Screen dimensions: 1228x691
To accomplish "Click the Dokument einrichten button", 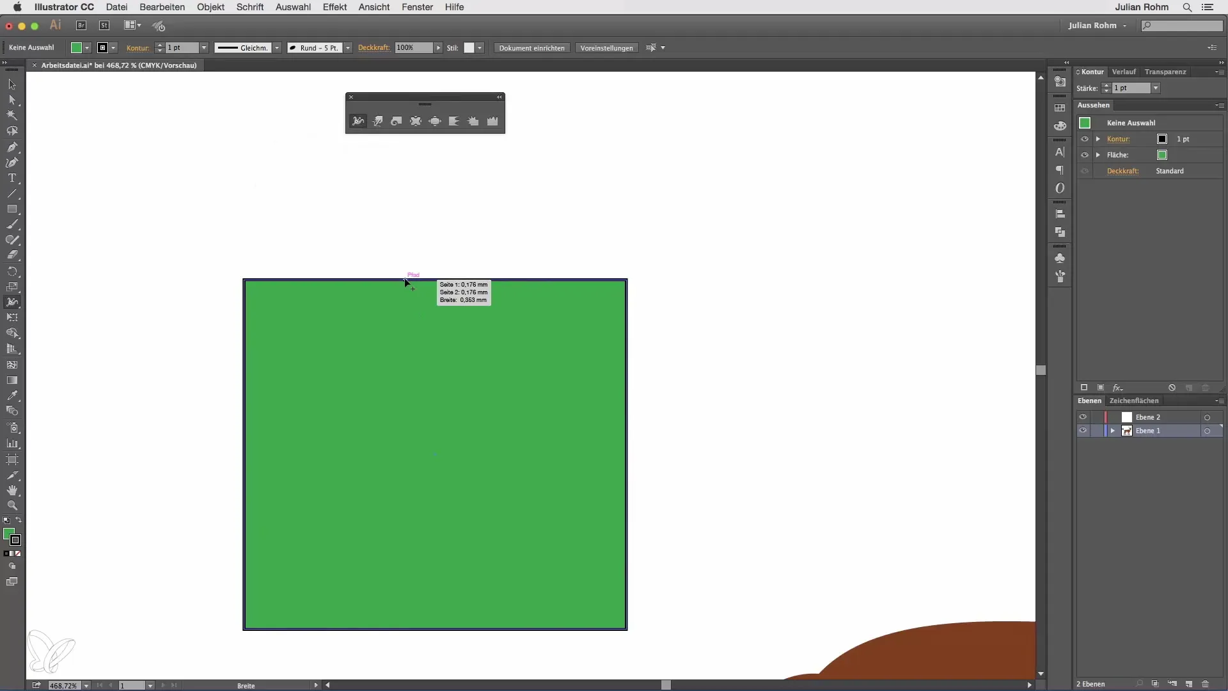I will click(531, 48).
